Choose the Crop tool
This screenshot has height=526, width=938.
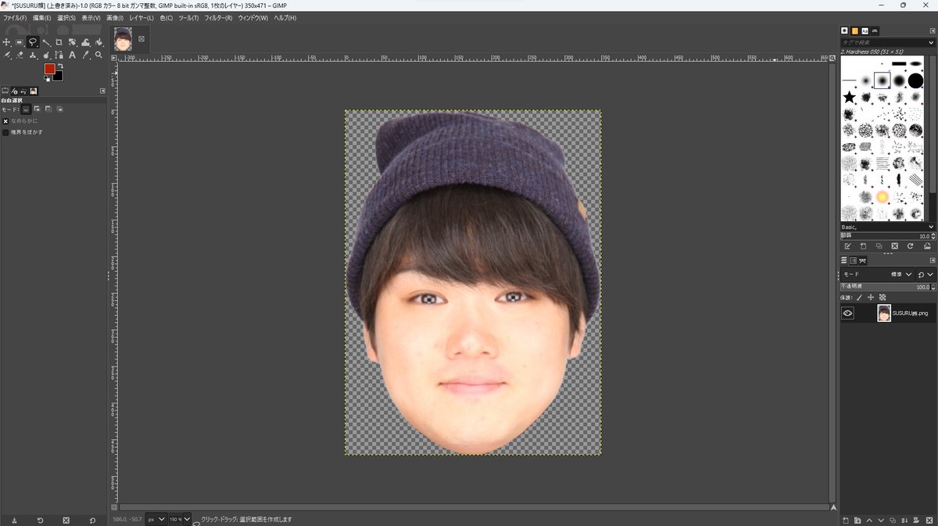coord(59,42)
